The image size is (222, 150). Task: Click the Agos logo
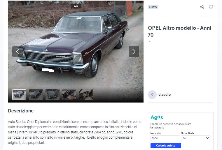157,117
